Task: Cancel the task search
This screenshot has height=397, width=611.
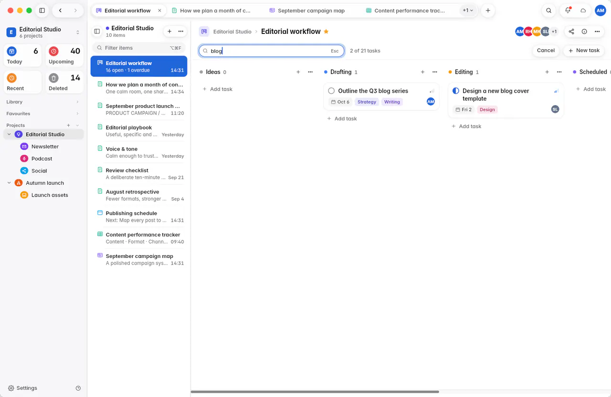Action: pos(546,51)
